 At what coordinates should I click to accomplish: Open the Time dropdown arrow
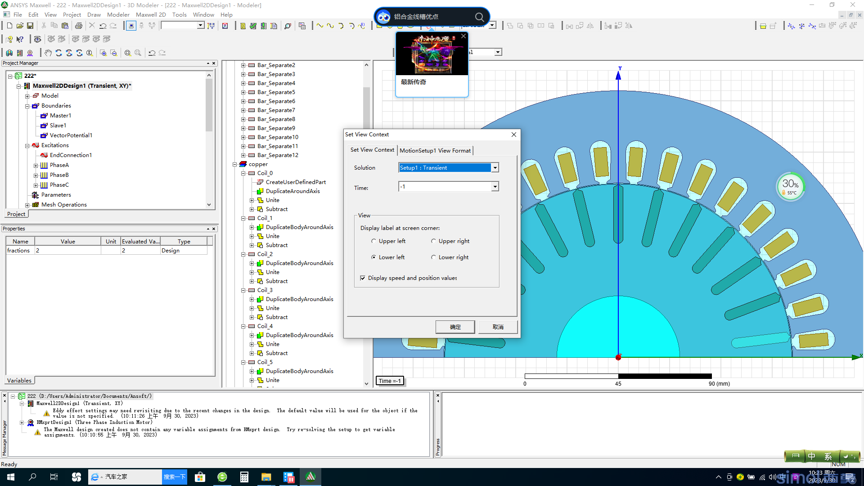click(x=495, y=187)
